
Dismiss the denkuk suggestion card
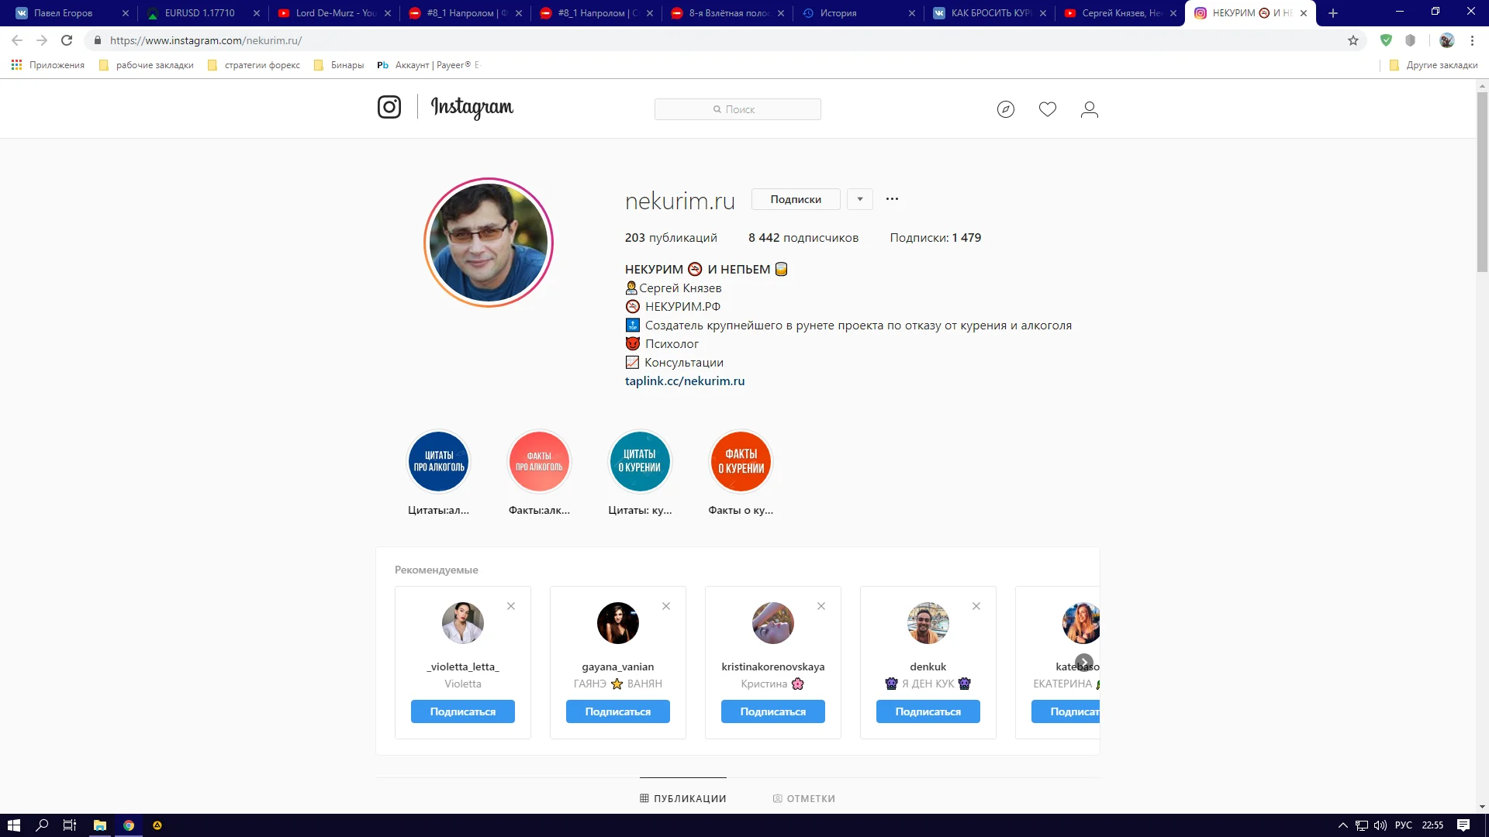(976, 606)
